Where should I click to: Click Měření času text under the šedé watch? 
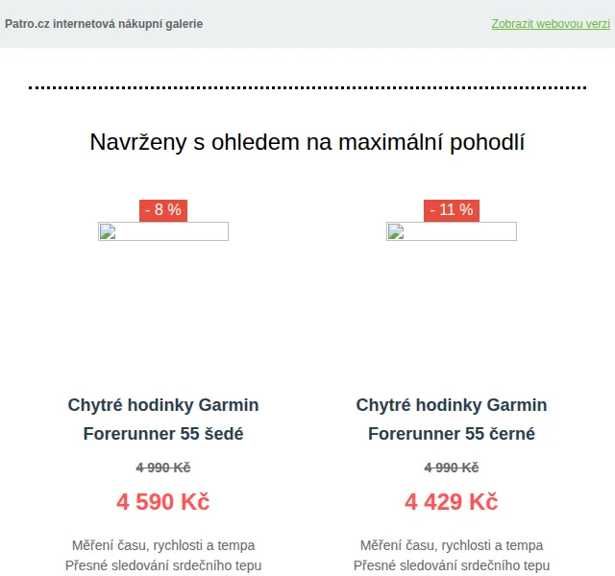point(163,545)
